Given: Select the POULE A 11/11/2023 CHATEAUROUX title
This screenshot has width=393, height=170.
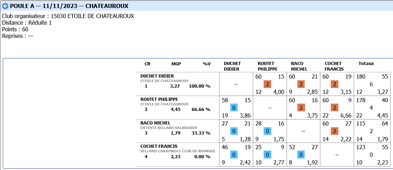Looking at the screenshot, I should [x=69, y=6].
